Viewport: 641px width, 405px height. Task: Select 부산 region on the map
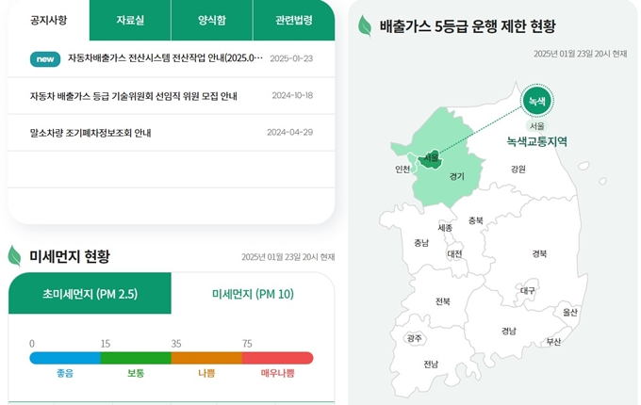click(553, 342)
